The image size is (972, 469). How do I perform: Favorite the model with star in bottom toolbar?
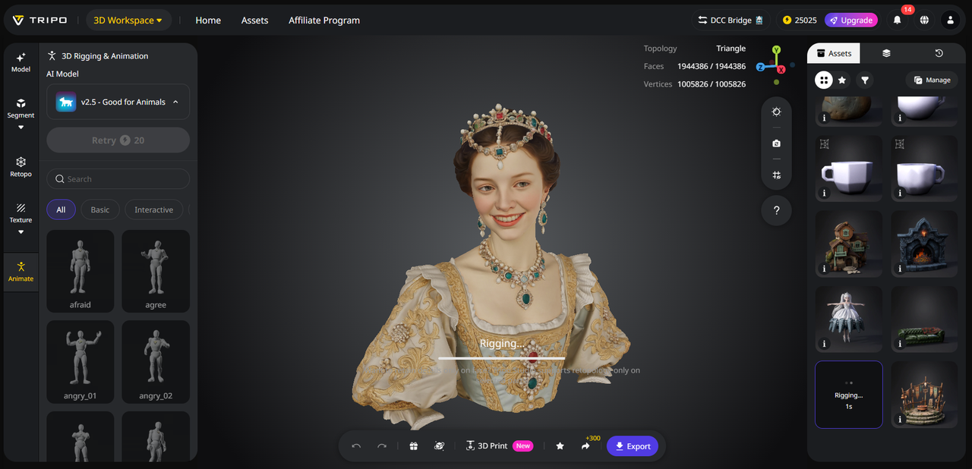[x=560, y=446]
